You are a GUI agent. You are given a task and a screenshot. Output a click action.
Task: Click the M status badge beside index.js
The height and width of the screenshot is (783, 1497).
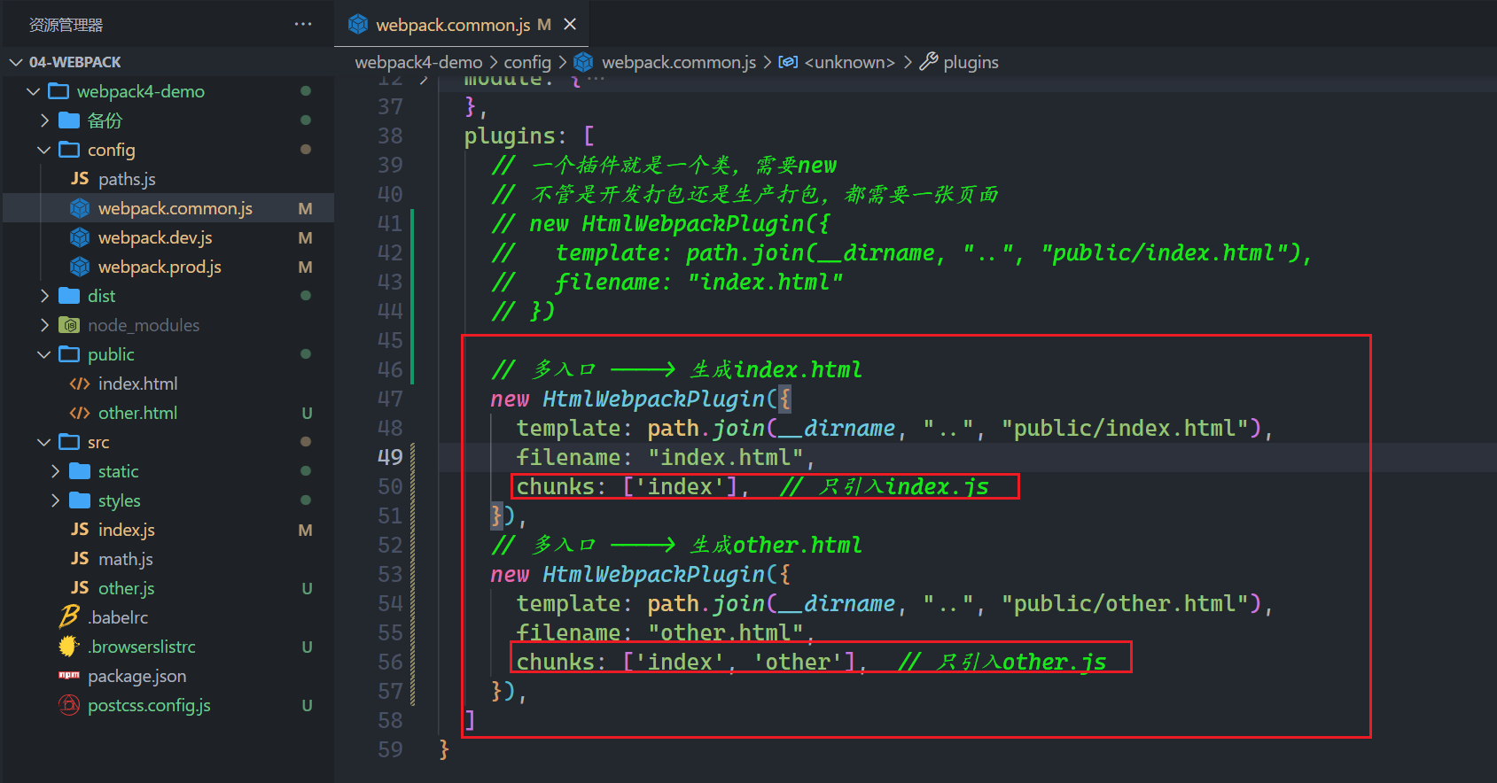[305, 530]
